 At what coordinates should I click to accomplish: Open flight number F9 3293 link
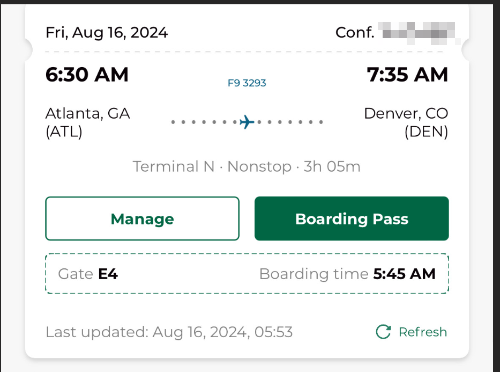247,83
